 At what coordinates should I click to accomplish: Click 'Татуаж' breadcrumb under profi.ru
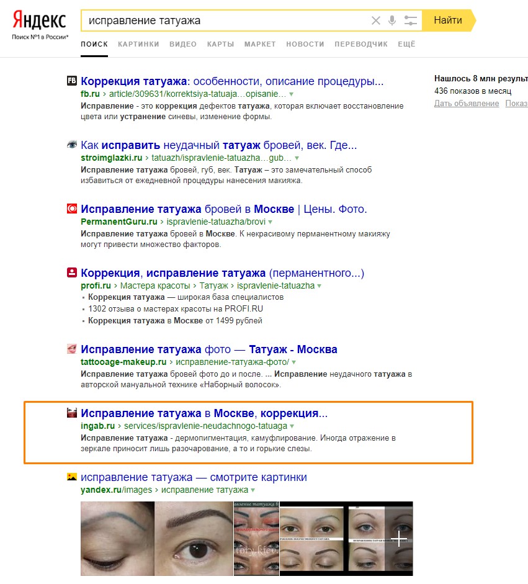pyautogui.click(x=213, y=285)
